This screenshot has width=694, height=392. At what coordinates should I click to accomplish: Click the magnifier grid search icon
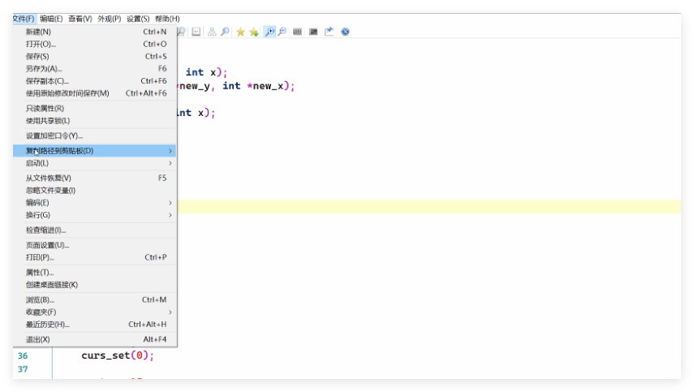tap(225, 32)
